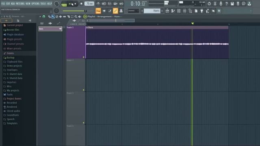Toggle overdub blend recording
This screenshot has width=260, height=146.
[x=115, y=4]
